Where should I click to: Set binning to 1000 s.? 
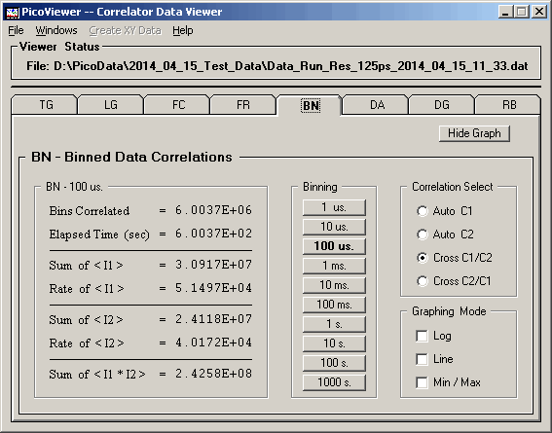[334, 382]
